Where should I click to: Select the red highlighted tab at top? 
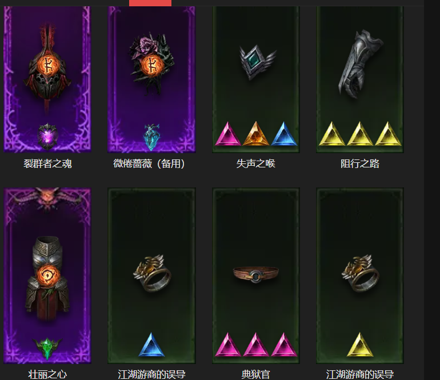(x=150, y=3)
